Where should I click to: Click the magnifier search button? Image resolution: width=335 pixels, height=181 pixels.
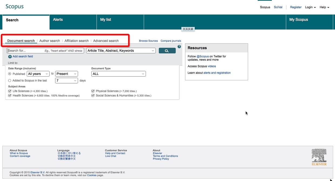point(167,51)
